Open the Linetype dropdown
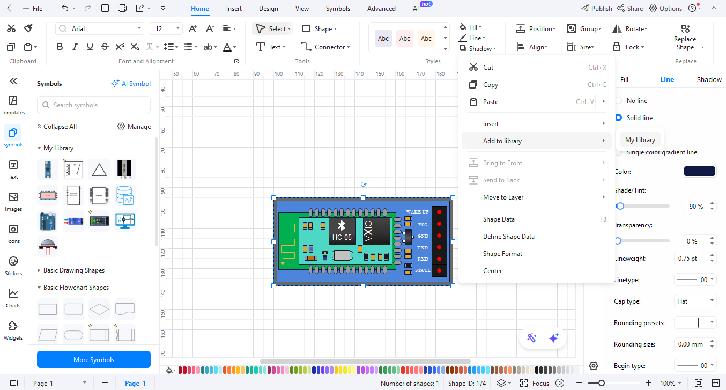Viewport: 726px width, 390px height. pyautogui.click(x=695, y=279)
